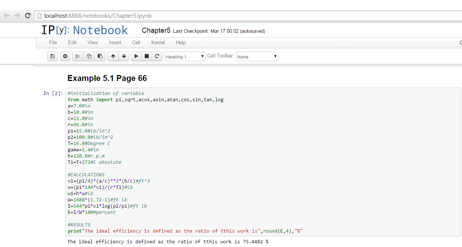Move cell down with arrow icon
This screenshot has height=247, width=462.
pos(124,56)
